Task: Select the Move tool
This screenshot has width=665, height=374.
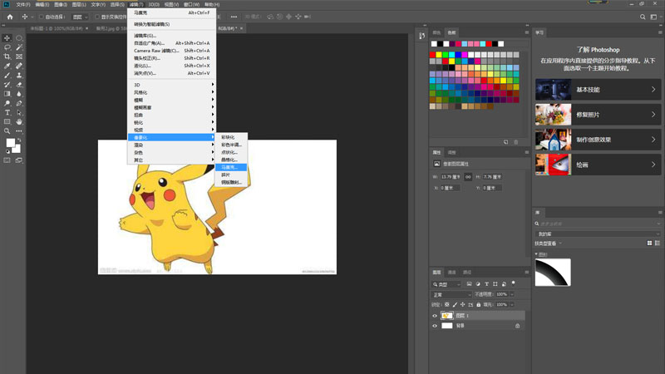Action: (7, 38)
